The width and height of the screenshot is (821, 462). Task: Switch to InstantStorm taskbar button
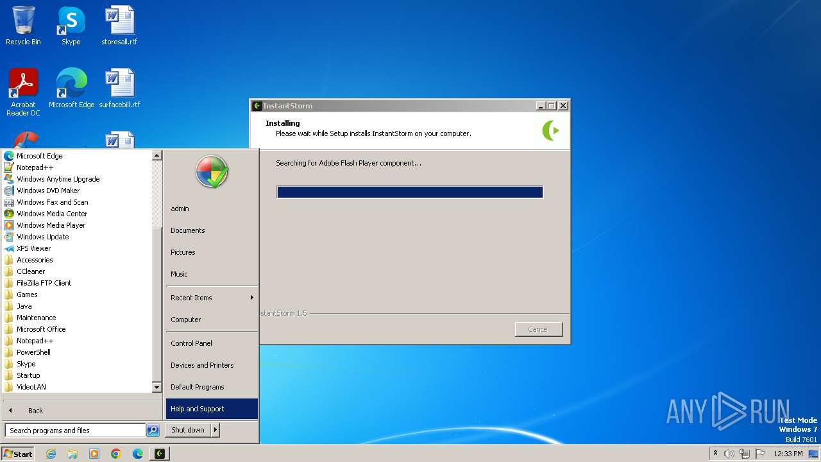160,454
